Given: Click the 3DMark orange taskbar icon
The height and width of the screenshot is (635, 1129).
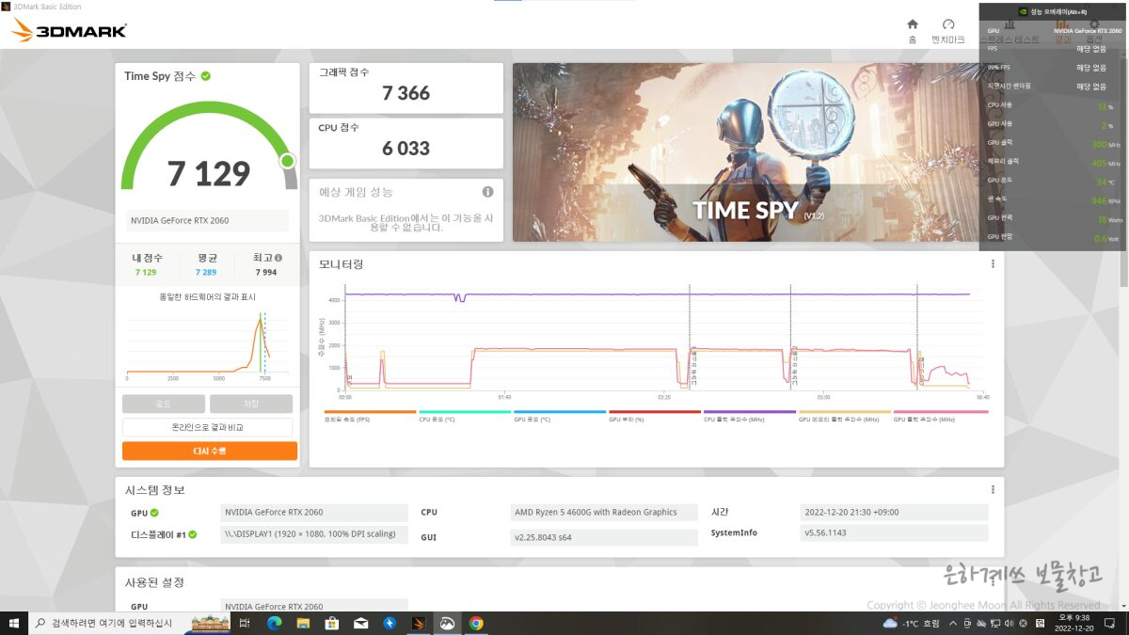Looking at the screenshot, I should click(x=419, y=623).
